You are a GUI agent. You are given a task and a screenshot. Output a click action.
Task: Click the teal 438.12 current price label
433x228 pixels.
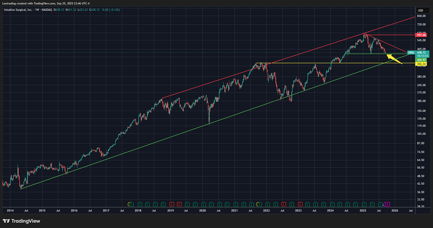click(422, 52)
